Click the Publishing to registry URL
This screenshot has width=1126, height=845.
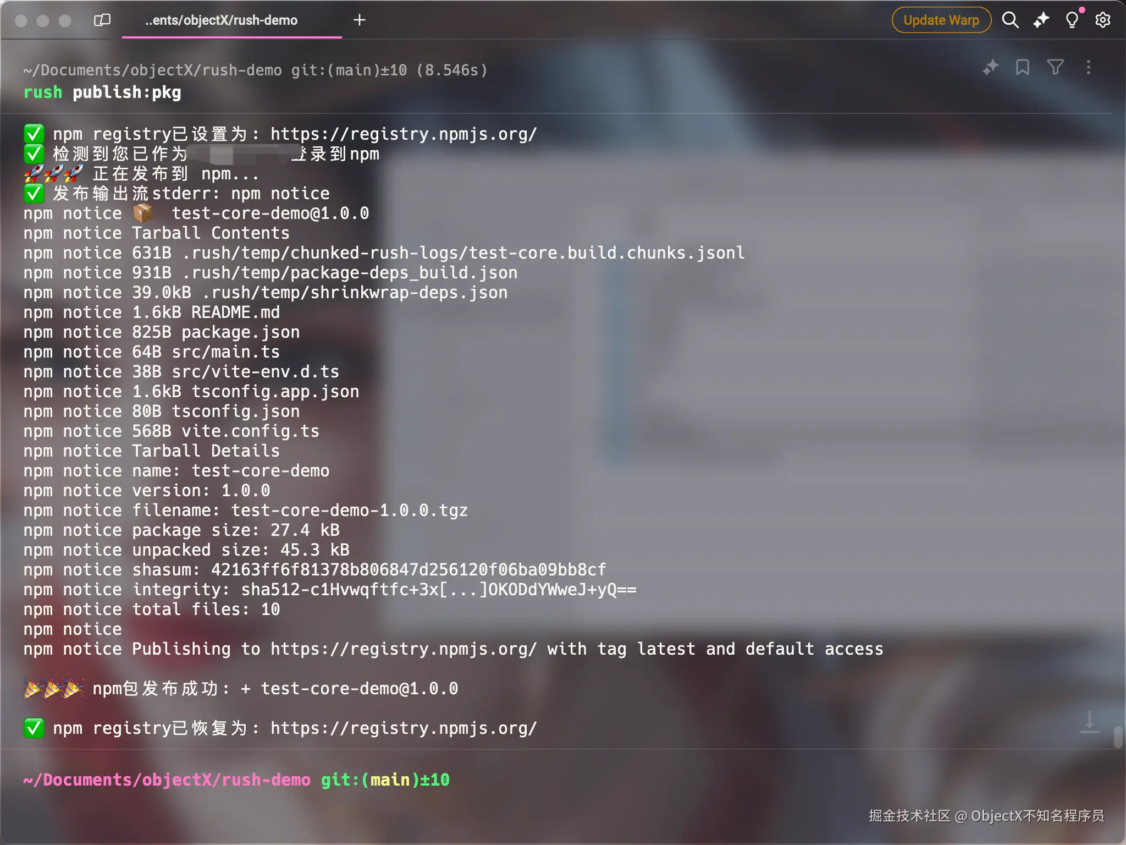[x=403, y=649]
